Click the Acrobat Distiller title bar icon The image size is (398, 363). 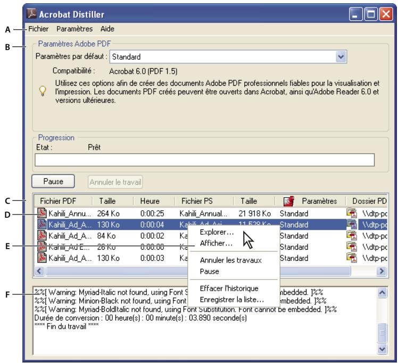point(32,14)
